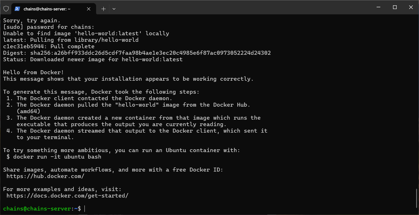Click the PowerShell icon on the tab

[17, 9]
